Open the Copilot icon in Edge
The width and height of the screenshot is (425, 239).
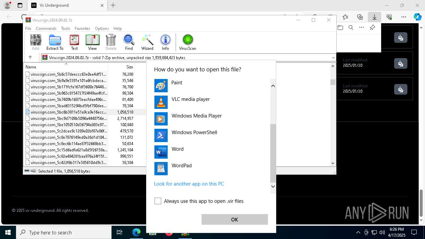point(418,17)
